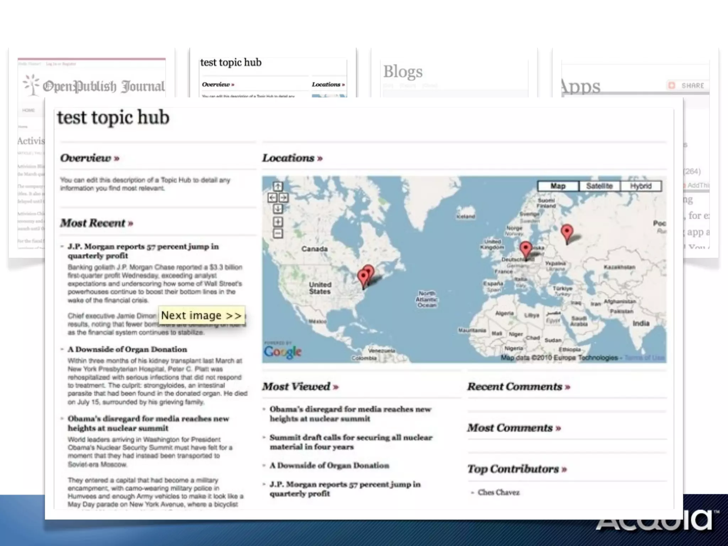The image size is (728, 546).
Task: Click the red map marker over Russia
Action: click(567, 232)
